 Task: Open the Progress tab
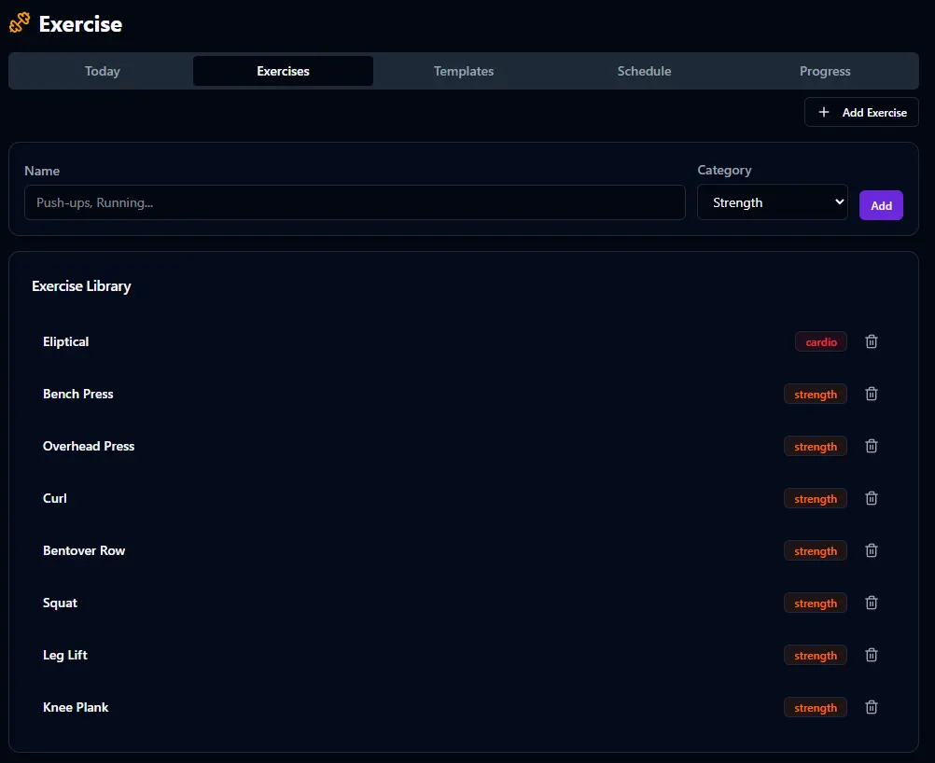tap(824, 71)
